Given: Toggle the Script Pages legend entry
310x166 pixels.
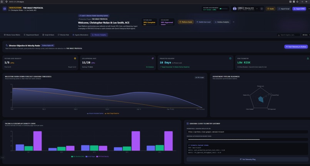Looking at the screenshot, I should point(90,156).
